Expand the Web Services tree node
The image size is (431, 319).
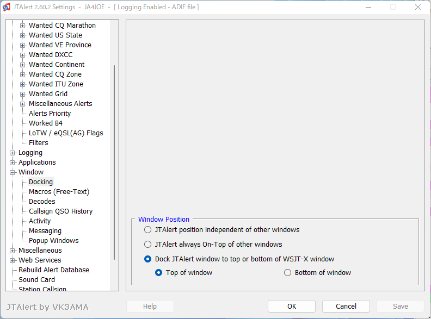[x=12, y=260]
